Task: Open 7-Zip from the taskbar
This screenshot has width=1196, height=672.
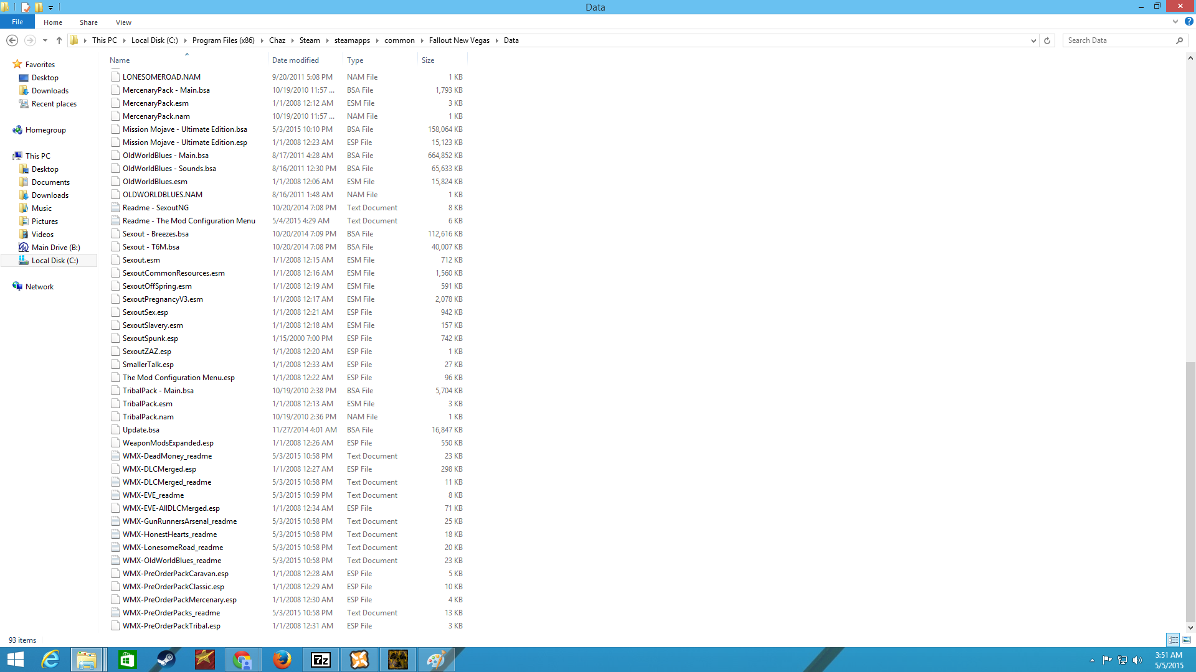Action: 321,660
